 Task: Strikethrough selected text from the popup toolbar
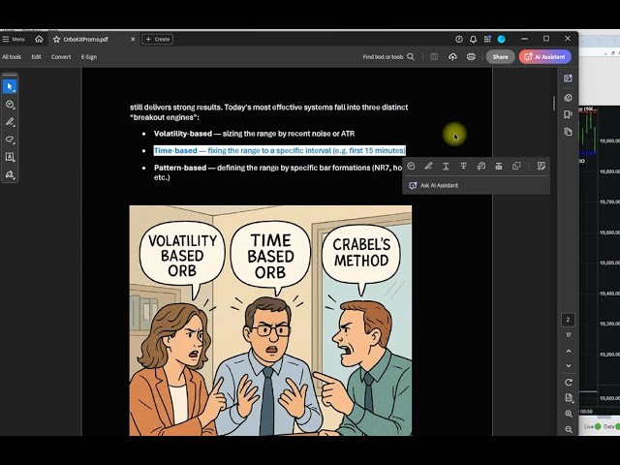point(463,166)
